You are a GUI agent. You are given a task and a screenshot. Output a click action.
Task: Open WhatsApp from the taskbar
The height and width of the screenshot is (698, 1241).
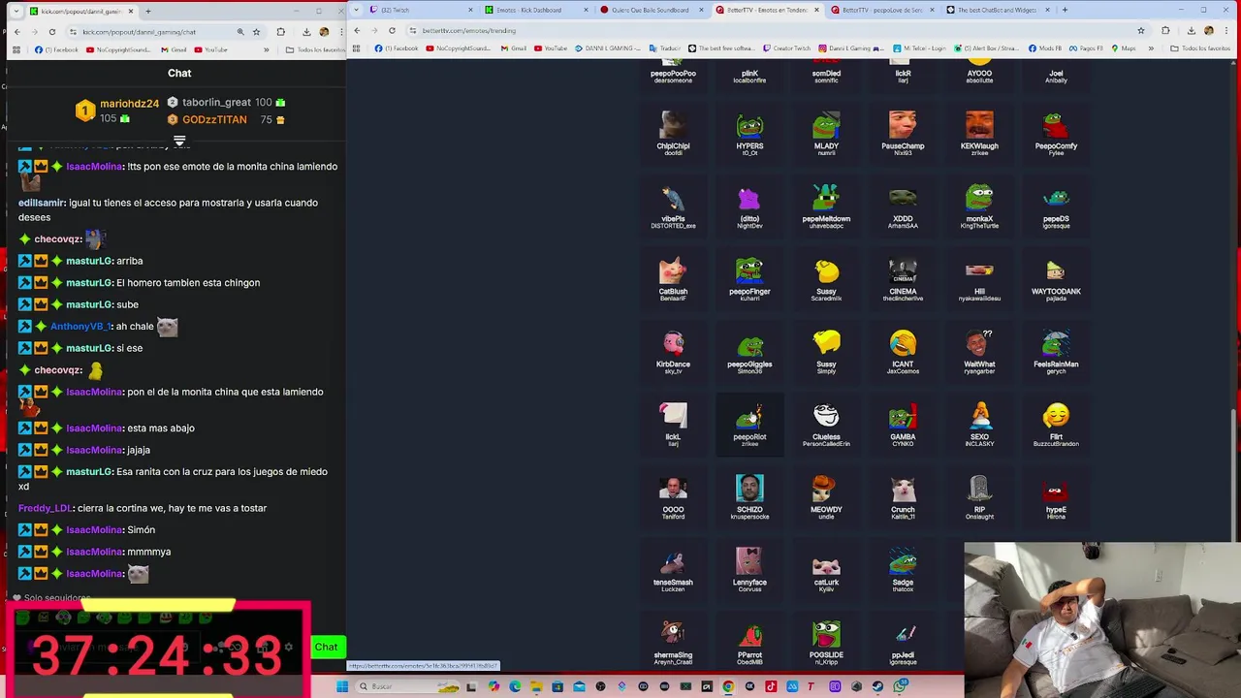click(x=901, y=686)
